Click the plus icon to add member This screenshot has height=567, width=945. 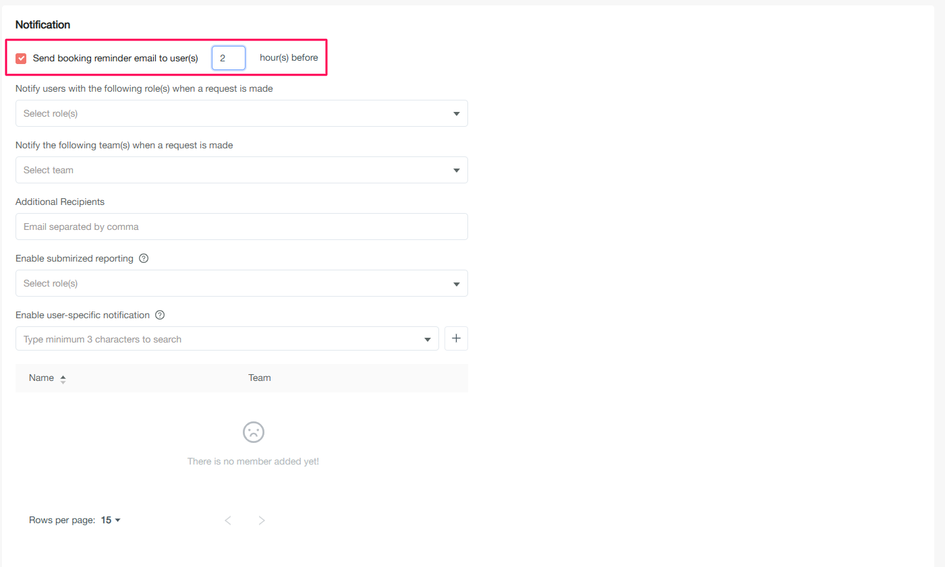click(456, 338)
